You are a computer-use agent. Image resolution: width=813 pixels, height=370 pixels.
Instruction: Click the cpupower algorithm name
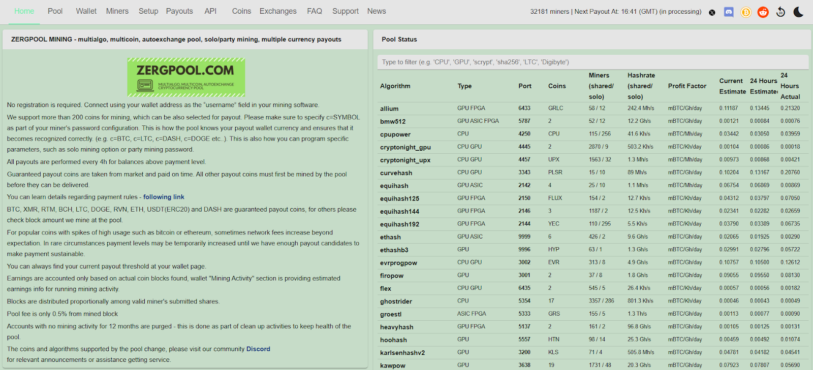pyautogui.click(x=395, y=134)
